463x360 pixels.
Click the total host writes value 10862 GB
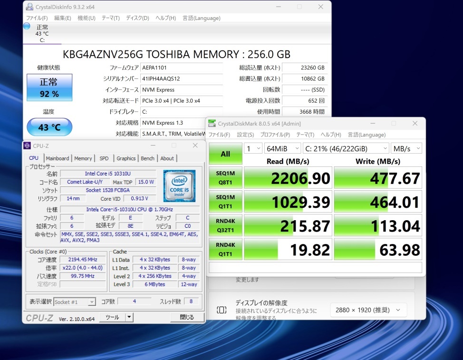304,78
